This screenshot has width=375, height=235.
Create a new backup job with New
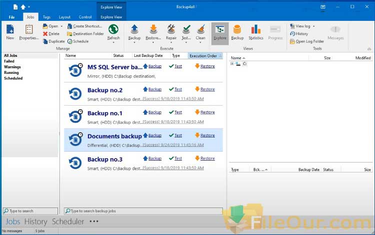click(x=10, y=32)
